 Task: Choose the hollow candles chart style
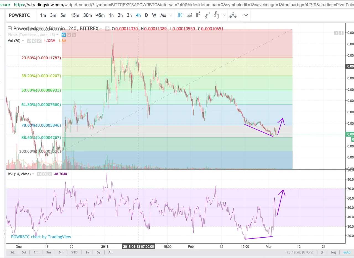198,15
